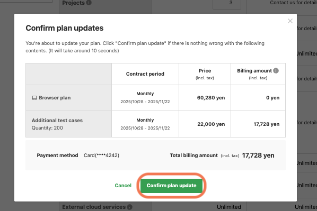Click the Quantity: 200 text
317x211 pixels.
[x=47, y=128]
